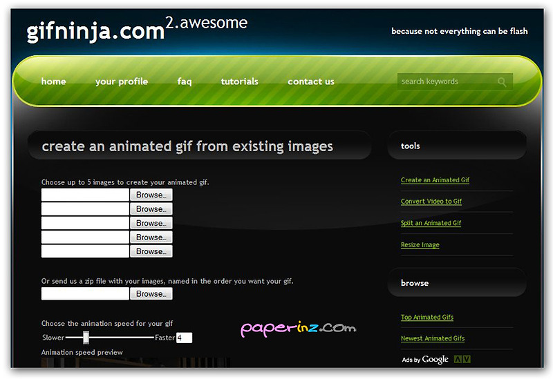
Task: Click the 'because not everything can be flash' tagline
Action: click(x=460, y=31)
